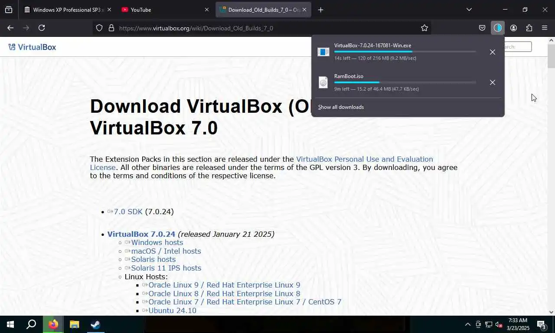Screen dimensions: 555x333
Task: Click the URL address bar
Action: [x=263, y=28]
